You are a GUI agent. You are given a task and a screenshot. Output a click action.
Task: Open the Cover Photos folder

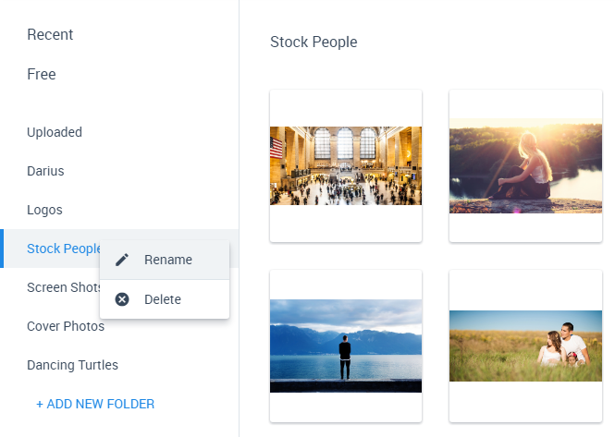tap(66, 326)
